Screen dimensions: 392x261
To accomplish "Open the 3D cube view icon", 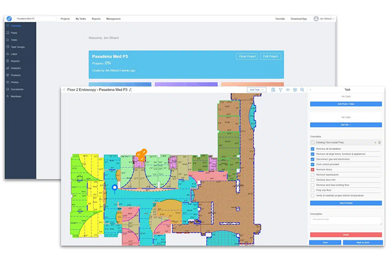I will pos(295,90).
